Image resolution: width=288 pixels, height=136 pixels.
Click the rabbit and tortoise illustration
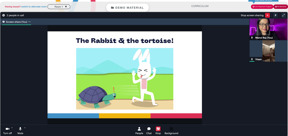[125, 79]
